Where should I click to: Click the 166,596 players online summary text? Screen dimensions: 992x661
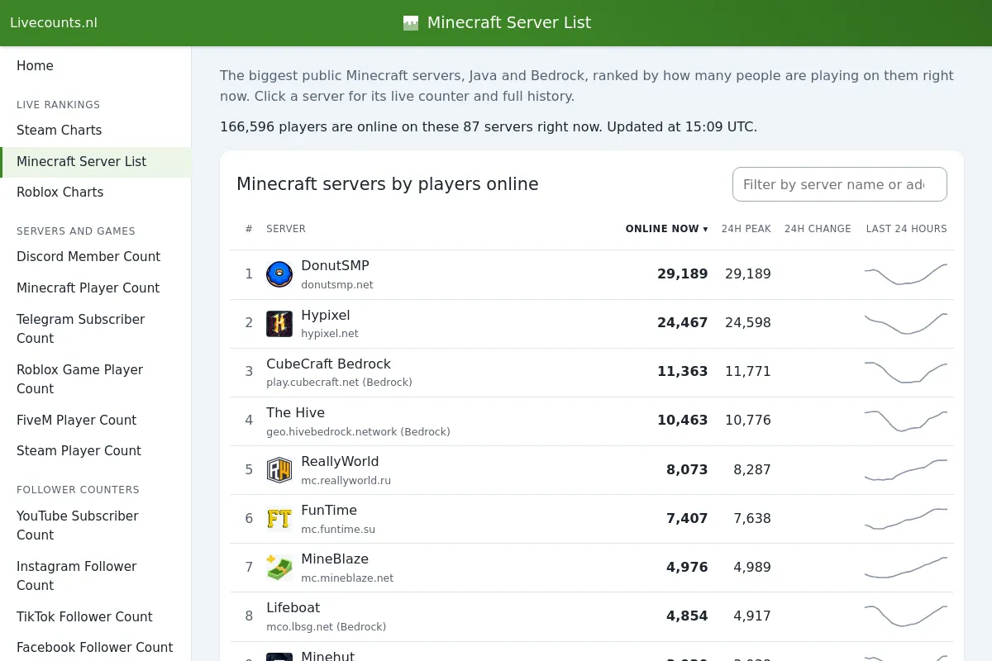pyautogui.click(x=489, y=126)
